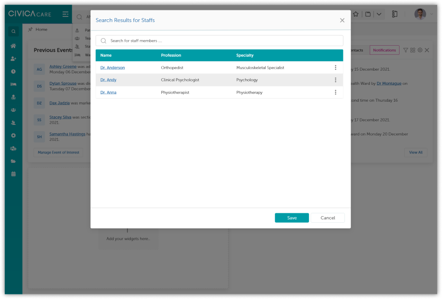This screenshot has width=442, height=299.
Task: Click Add your widgets here placeholder
Action: pyautogui.click(x=128, y=239)
